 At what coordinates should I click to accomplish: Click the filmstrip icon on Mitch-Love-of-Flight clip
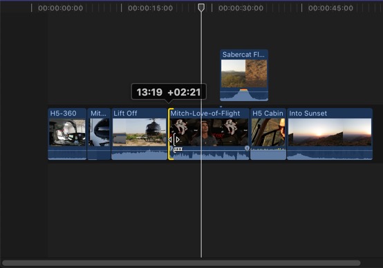[x=178, y=150]
